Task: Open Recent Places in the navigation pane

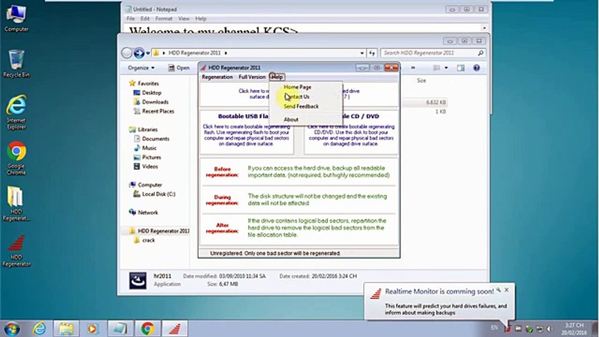Action: click(158, 111)
